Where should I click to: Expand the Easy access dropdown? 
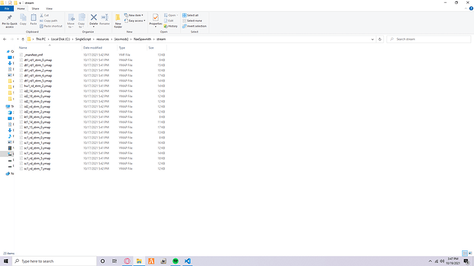135,21
